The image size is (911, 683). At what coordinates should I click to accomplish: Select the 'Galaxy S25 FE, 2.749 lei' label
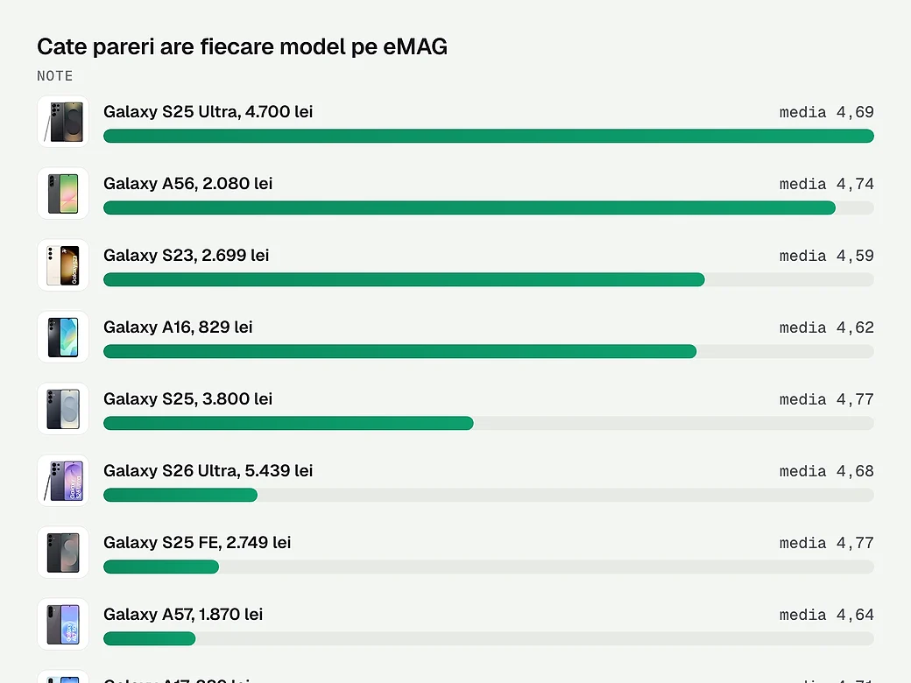click(x=197, y=542)
